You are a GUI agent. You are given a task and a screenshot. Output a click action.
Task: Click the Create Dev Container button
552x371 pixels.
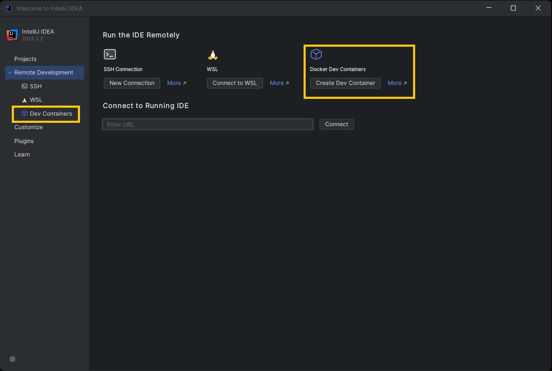tap(345, 83)
